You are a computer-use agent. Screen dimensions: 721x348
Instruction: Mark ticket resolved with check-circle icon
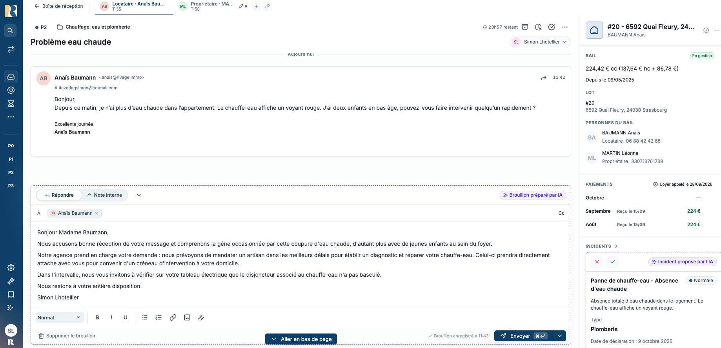pos(552,27)
